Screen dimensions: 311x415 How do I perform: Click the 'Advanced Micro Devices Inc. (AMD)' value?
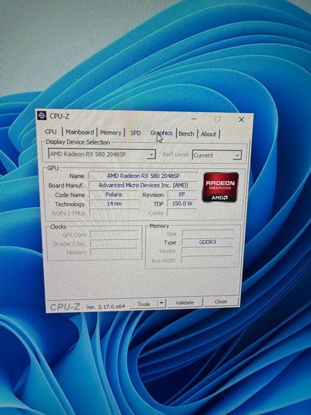[x=143, y=185]
